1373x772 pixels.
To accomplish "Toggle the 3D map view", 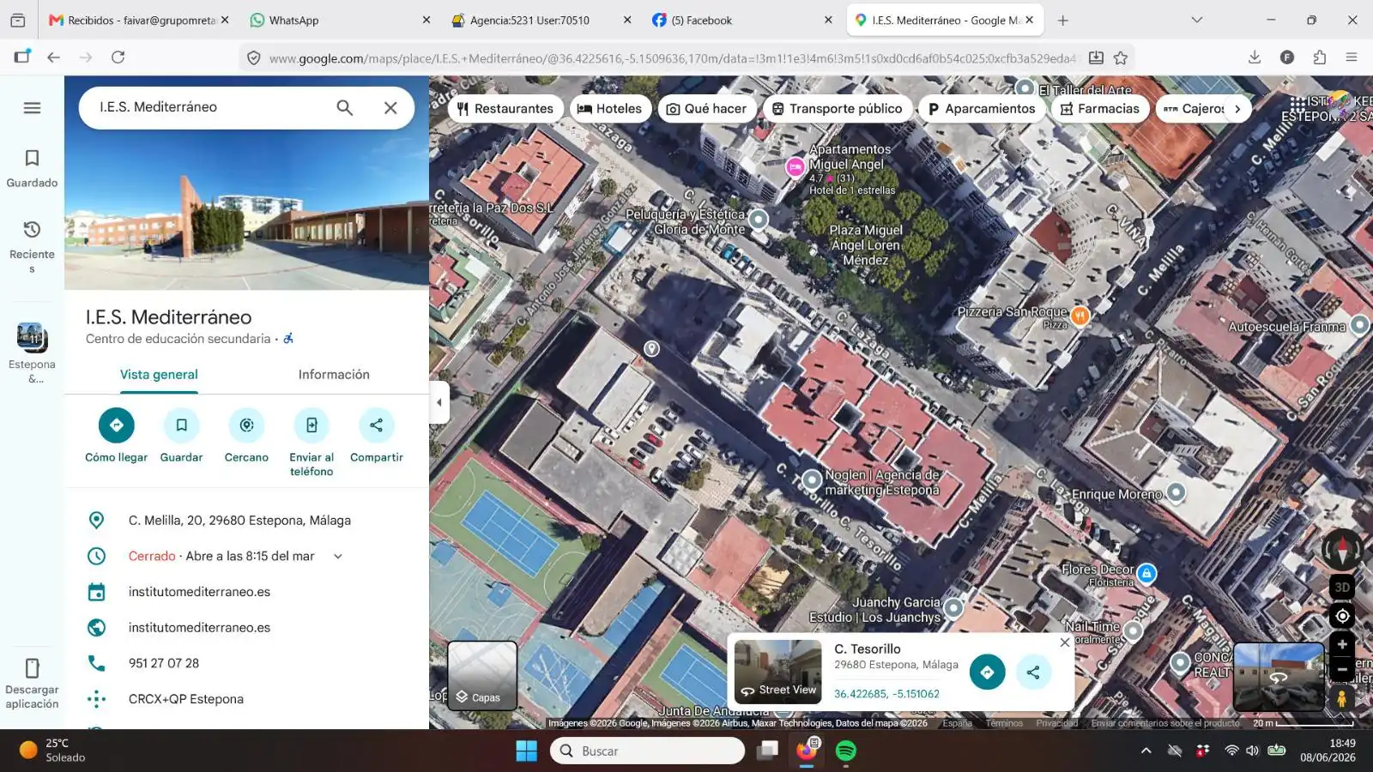I will (x=1342, y=588).
